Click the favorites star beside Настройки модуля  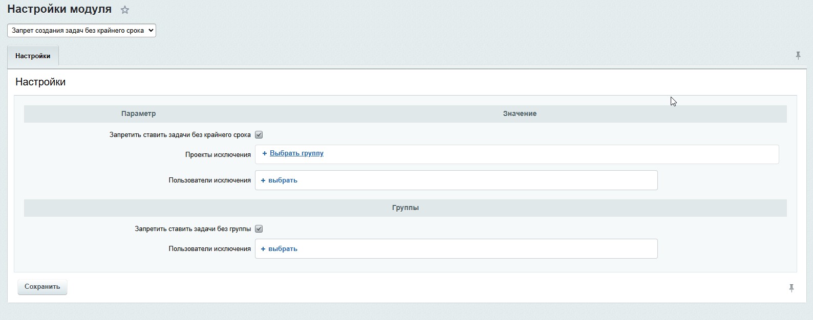click(125, 10)
